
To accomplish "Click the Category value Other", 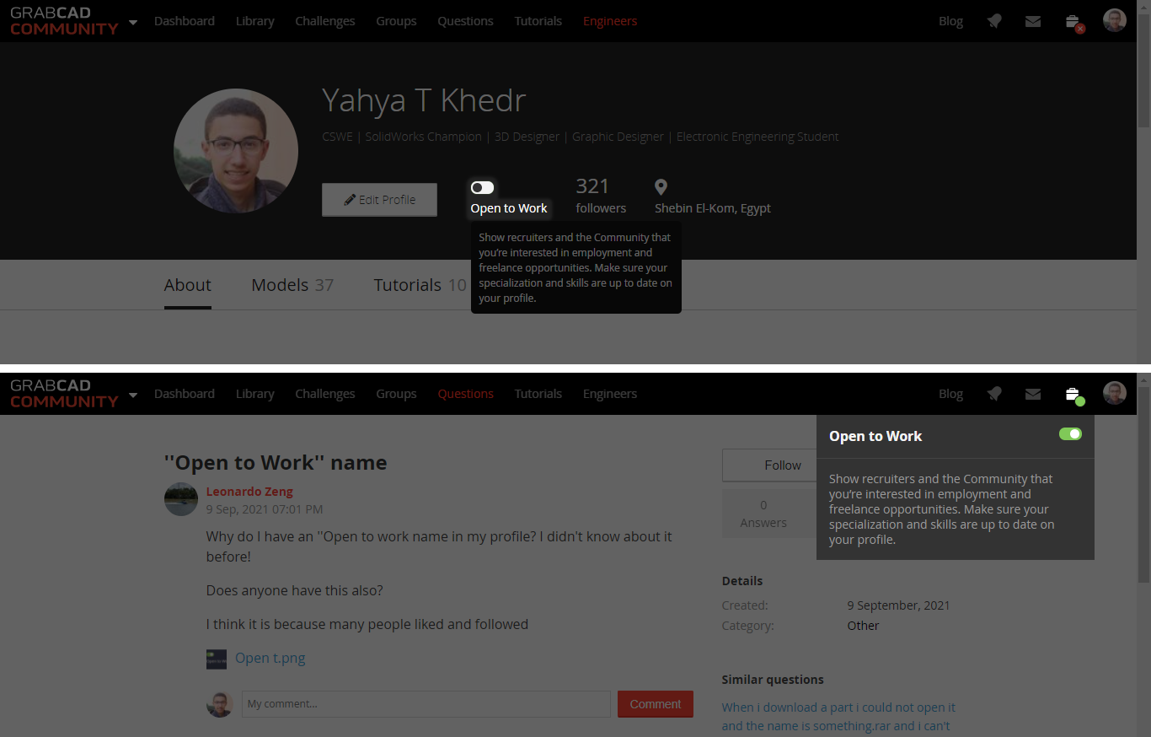I will 863,626.
